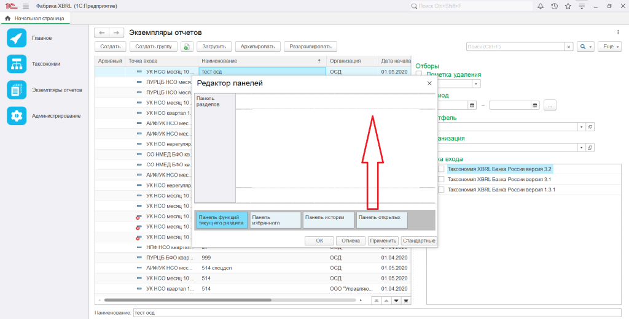Open the Главное section icon

(17, 38)
